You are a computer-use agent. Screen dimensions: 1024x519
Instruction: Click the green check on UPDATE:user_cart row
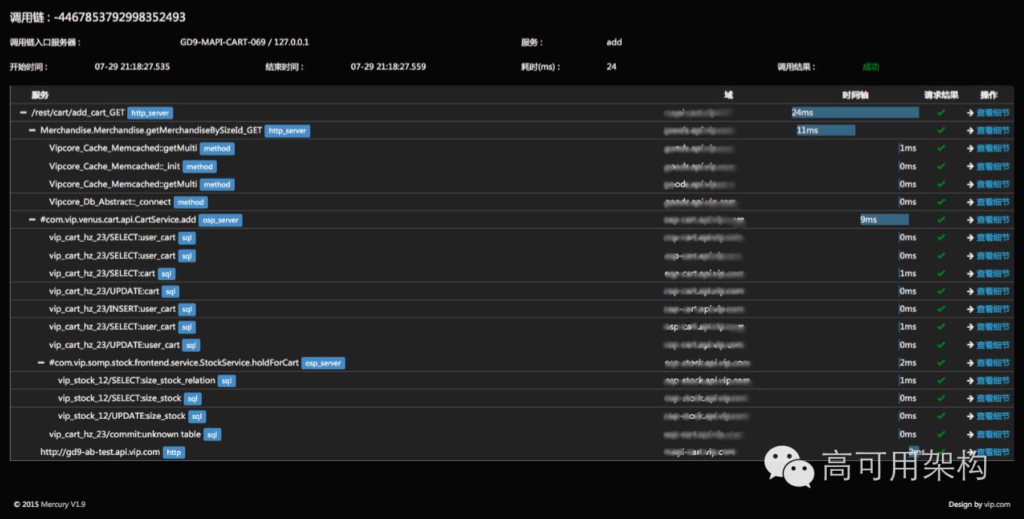coord(940,345)
